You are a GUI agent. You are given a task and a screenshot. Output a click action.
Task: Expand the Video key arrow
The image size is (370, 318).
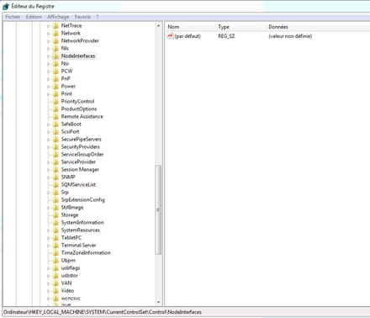coord(48,291)
